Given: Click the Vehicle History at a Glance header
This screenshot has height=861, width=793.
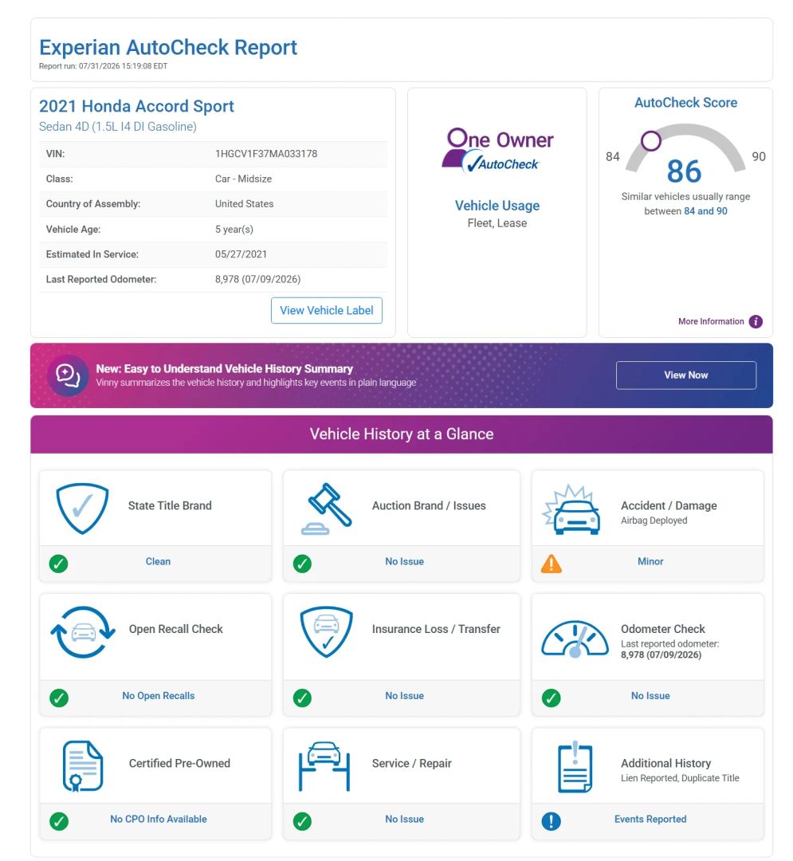Looking at the screenshot, I should point(402,434).
